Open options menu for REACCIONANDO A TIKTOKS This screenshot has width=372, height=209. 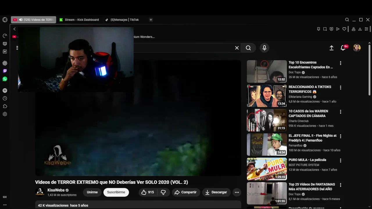[x=340, y=87]
